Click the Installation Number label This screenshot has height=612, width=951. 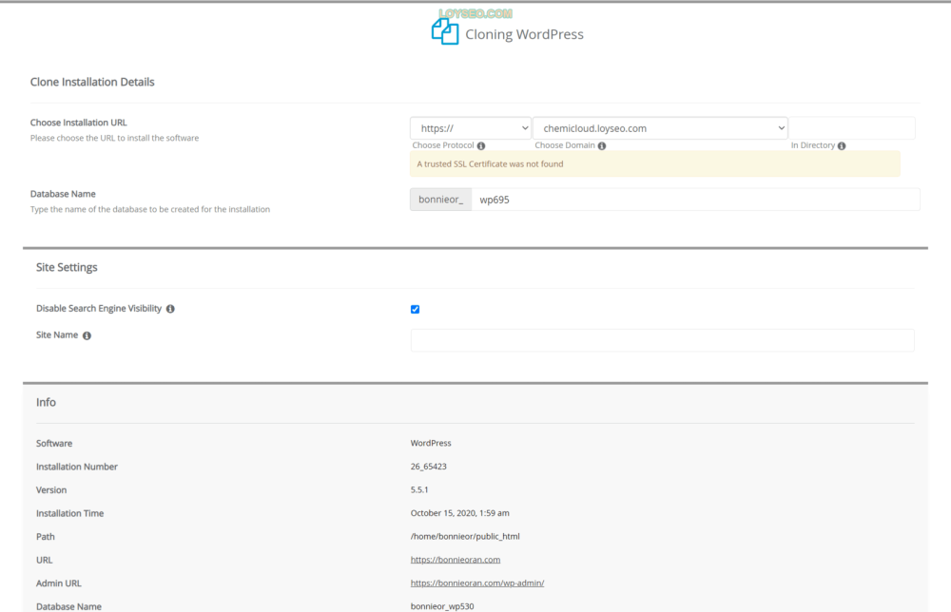click(x=76, y=467)
